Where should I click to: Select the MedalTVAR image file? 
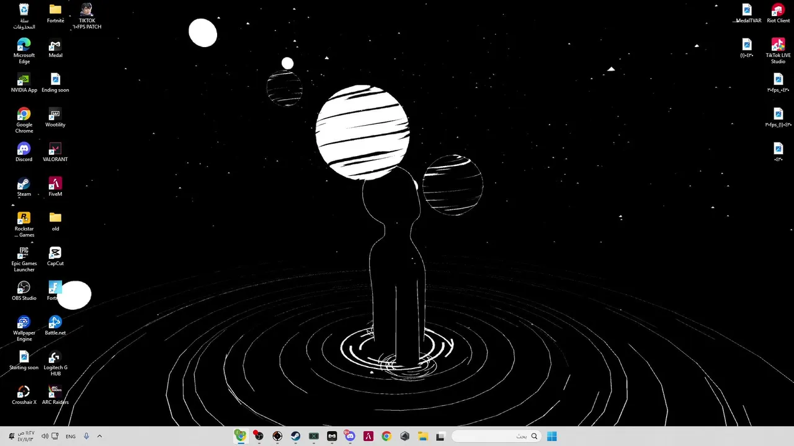coord(747,13)
